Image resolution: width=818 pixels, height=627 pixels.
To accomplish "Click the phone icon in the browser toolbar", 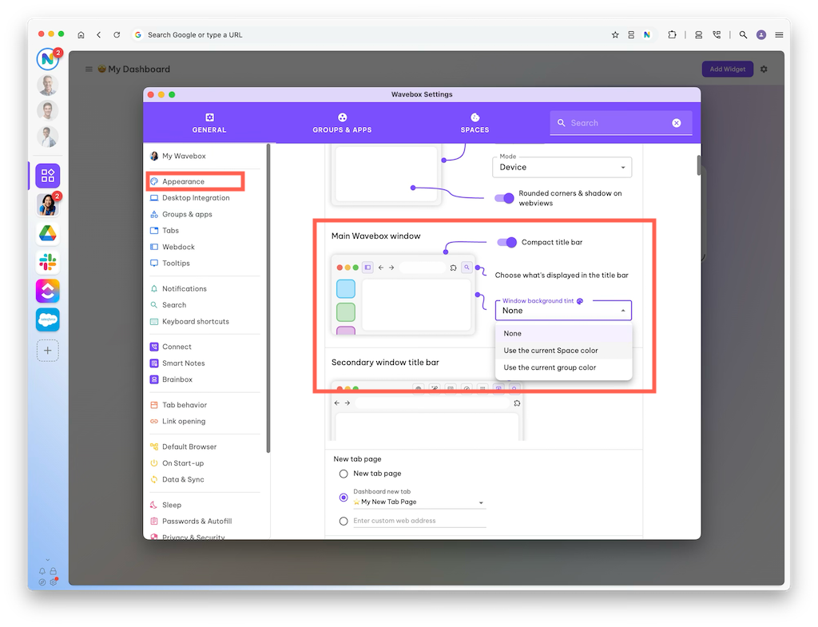I will coord(717,35).
